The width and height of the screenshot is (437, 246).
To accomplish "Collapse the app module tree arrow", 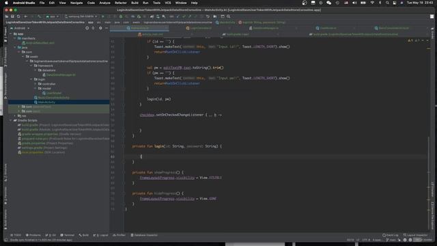I will (x=11, y=33).
